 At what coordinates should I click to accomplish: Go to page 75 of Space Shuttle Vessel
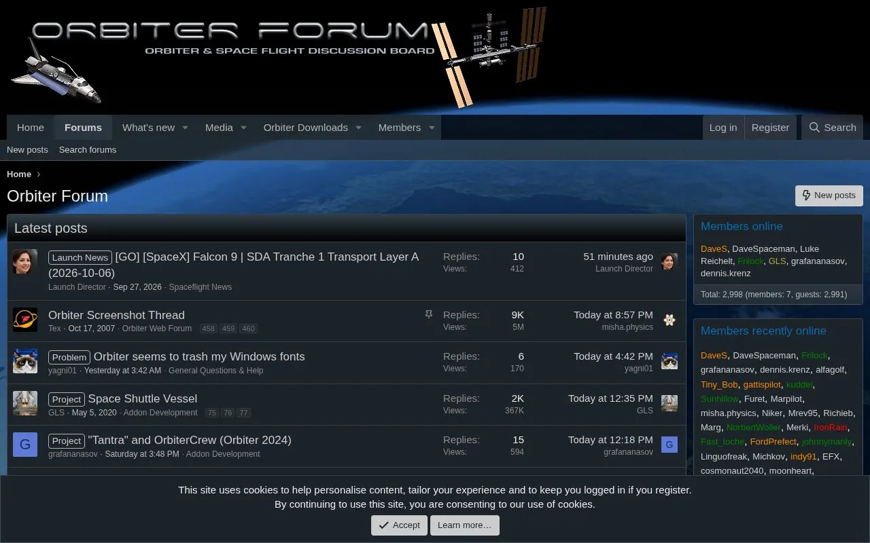211,413
